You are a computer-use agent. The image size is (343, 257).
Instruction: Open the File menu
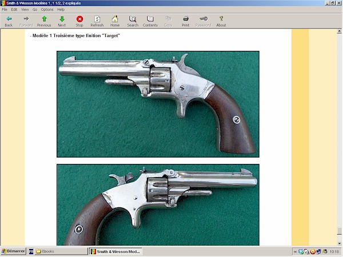pos(5,9)
